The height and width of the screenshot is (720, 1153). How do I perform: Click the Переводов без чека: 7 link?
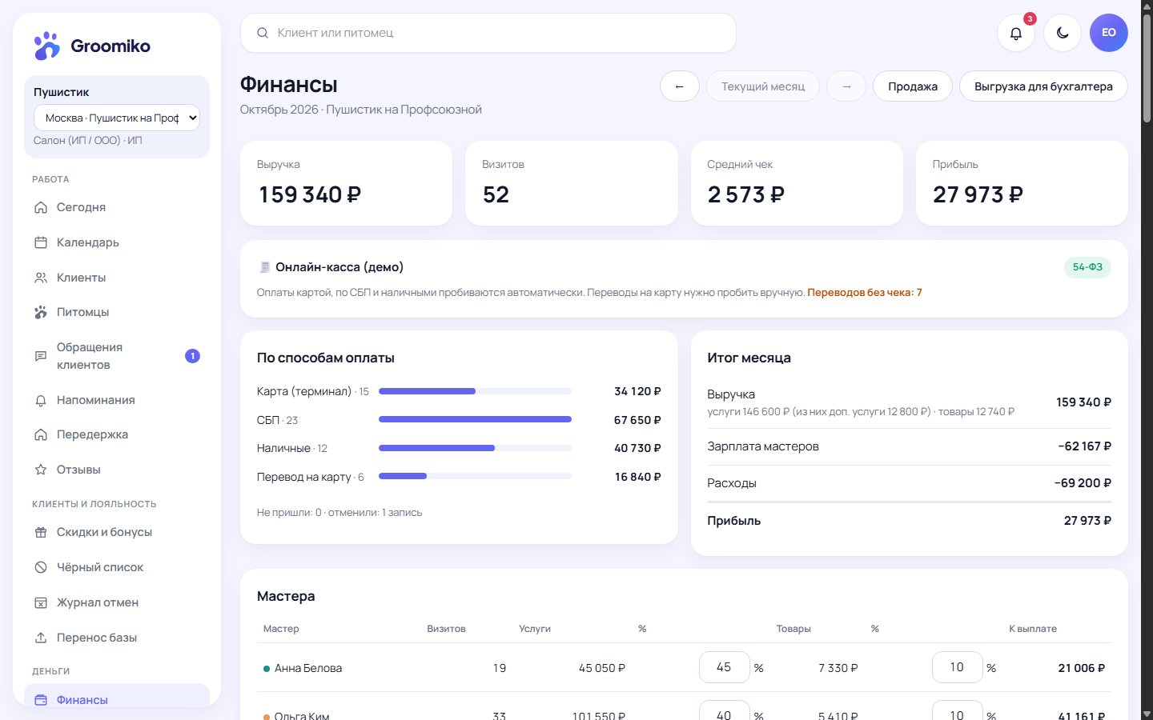pyautogui.click(x=865, y=293)
